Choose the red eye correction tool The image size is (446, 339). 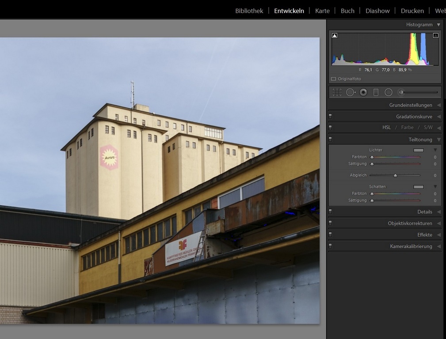[363, 92]
